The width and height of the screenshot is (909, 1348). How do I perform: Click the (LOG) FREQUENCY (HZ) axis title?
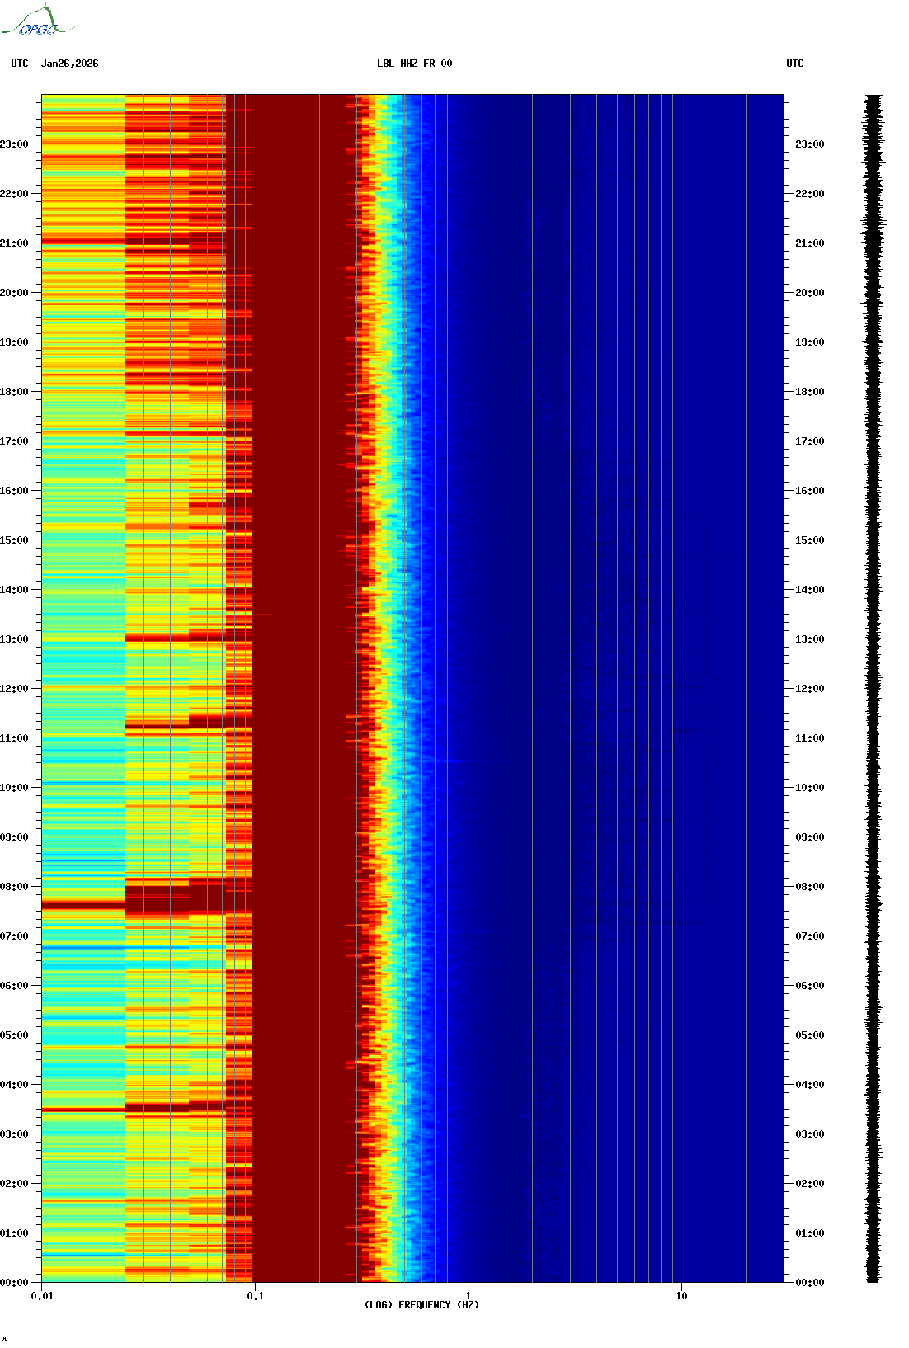[422, 1305]
